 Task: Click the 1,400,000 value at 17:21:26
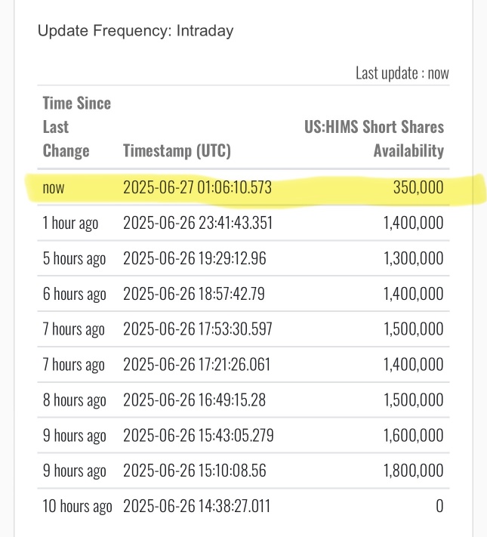tap(413, 364)
